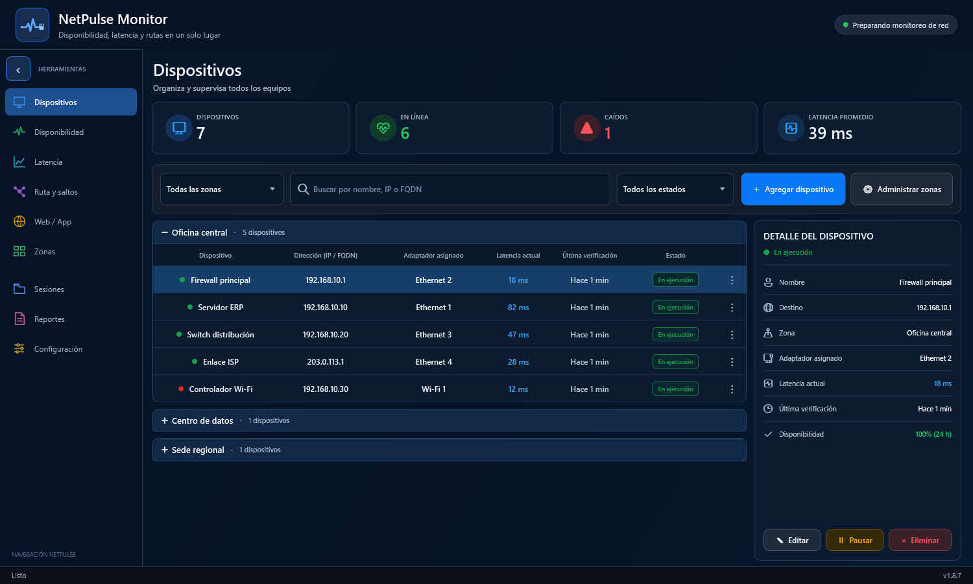Image resolution: width=973 pixels, height=584 pixels.
Task: Open the Latencia section
Action: 71,162
